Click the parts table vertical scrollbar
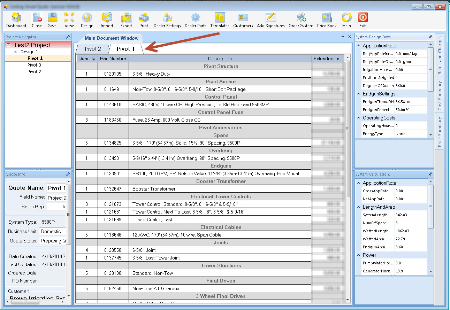Viewport: 450px width, 310px height. click(347, 179)
